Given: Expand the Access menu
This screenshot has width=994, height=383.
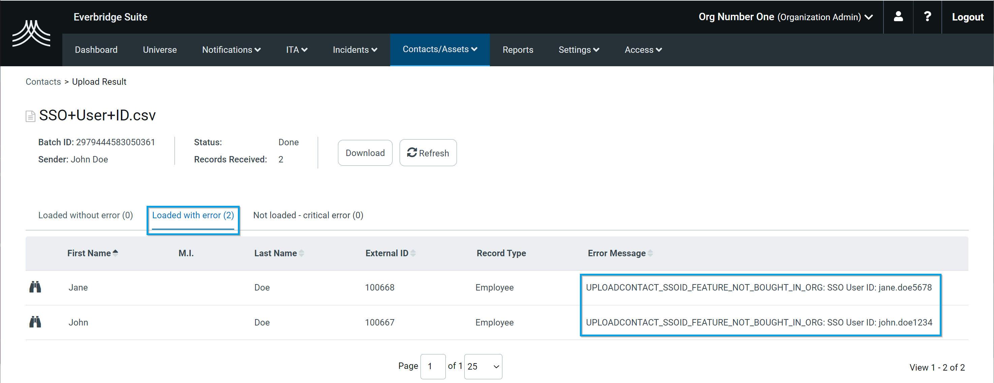Looking at the screenshot, I should 643,50.
